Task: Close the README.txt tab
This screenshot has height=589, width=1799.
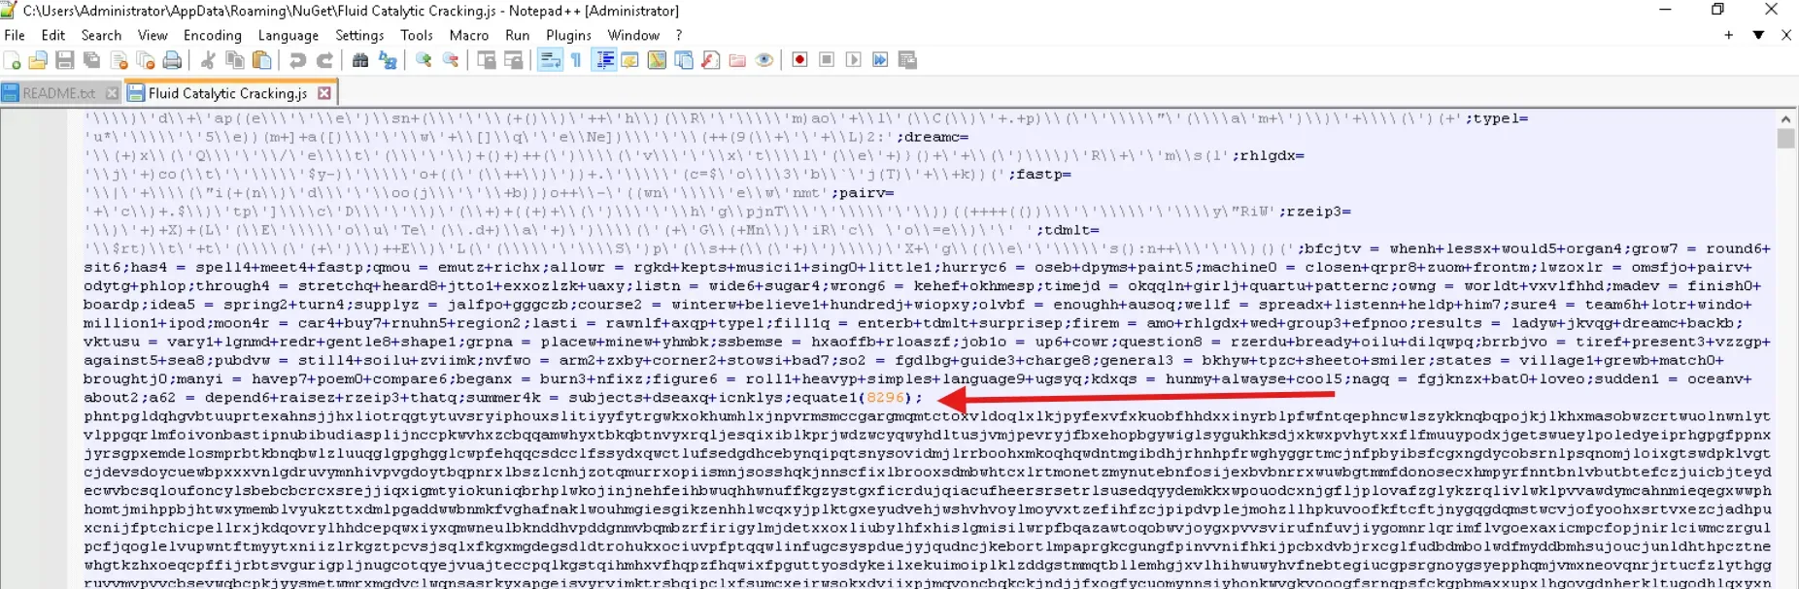Action: click(112, 93)
